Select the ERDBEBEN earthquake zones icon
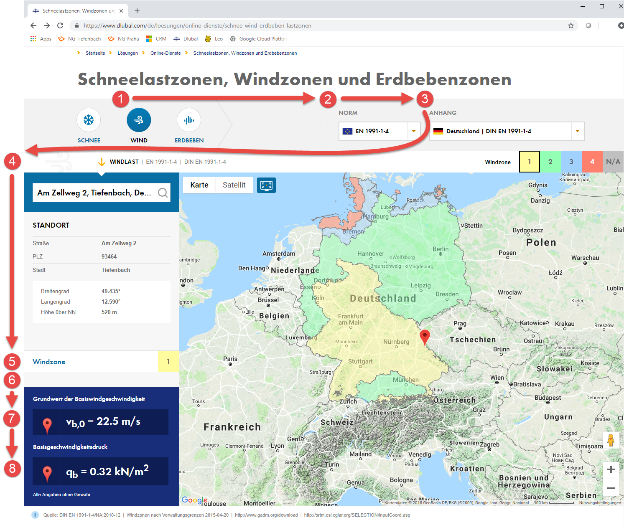The height and width of the screenshot is (525, 624). point(189,120)
